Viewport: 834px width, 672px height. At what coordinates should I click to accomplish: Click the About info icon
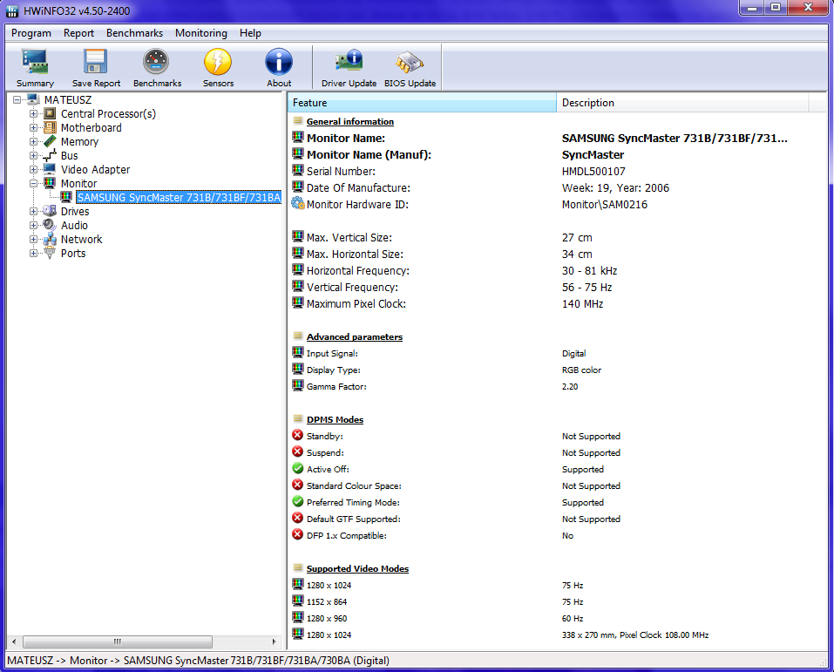[279, 62]
